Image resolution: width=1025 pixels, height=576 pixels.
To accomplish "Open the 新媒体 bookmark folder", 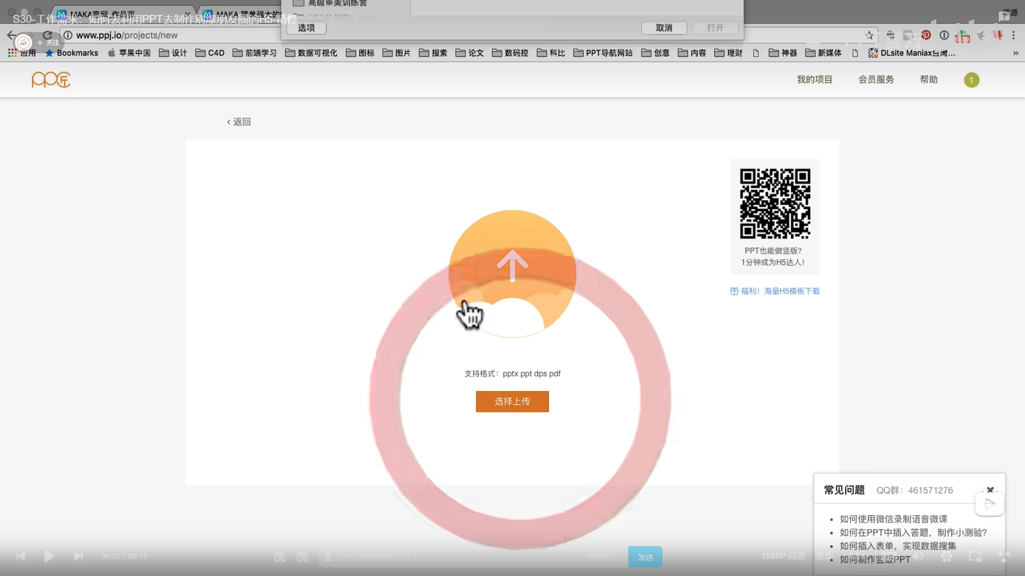I will point(824,53).
